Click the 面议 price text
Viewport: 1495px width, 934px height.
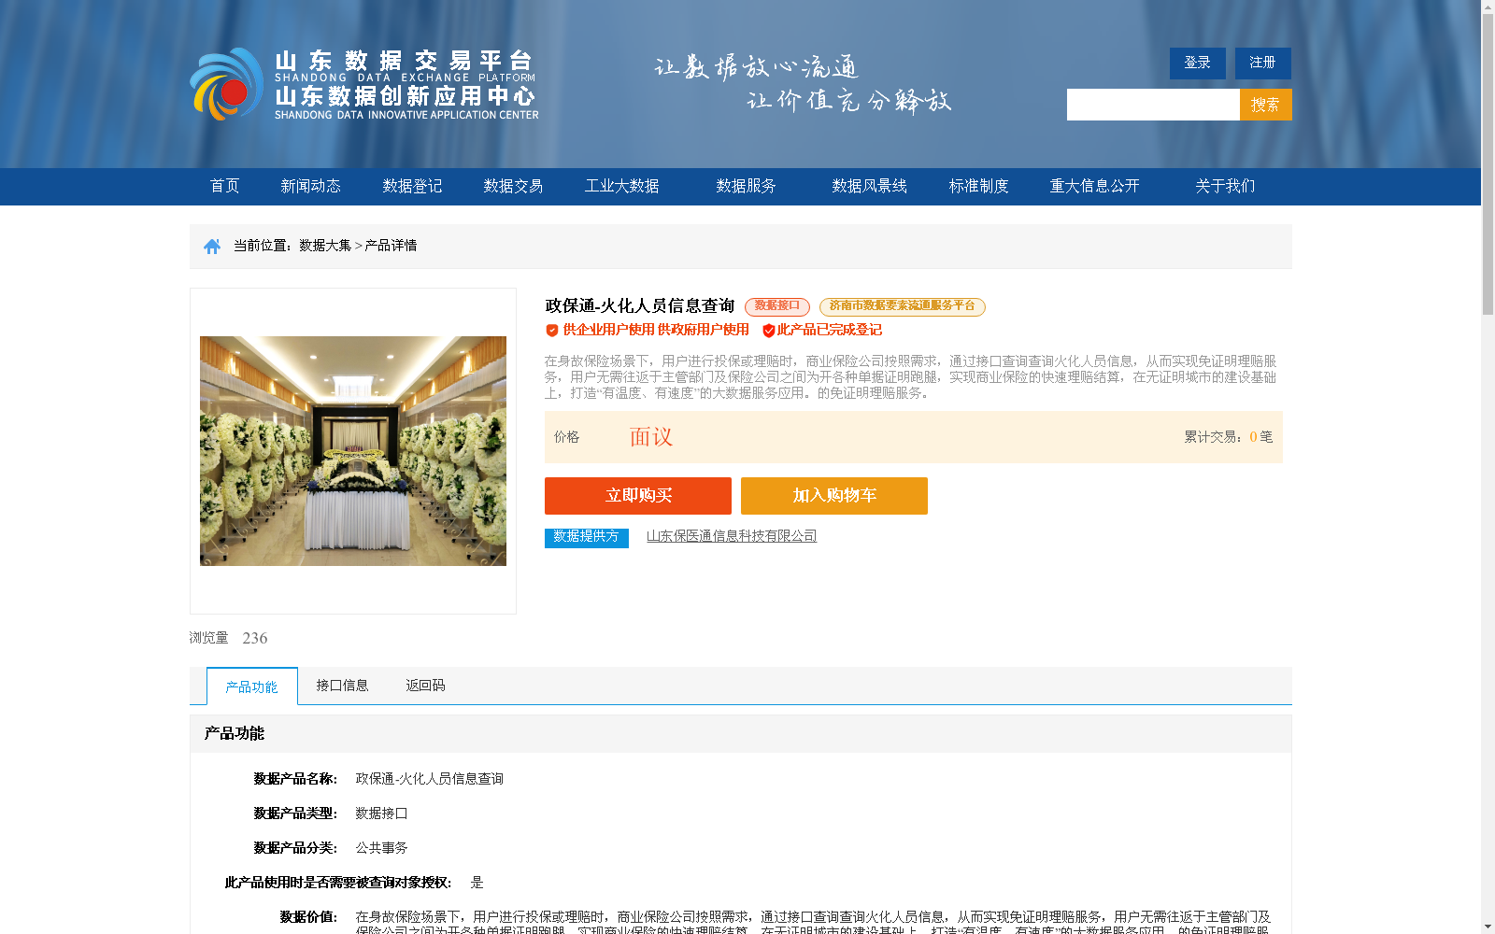[651, 437]
